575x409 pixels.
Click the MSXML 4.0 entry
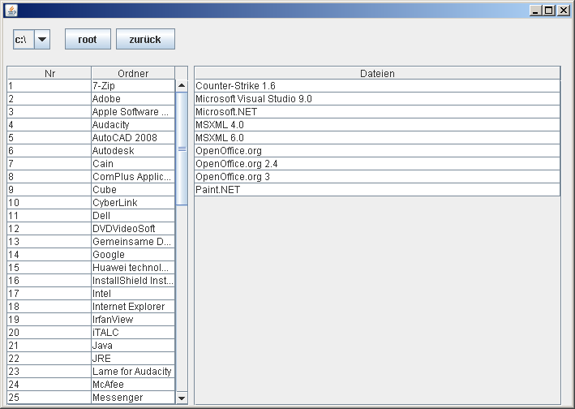(377, 125)
